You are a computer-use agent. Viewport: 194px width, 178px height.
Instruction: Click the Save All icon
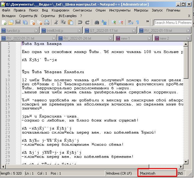25,22
